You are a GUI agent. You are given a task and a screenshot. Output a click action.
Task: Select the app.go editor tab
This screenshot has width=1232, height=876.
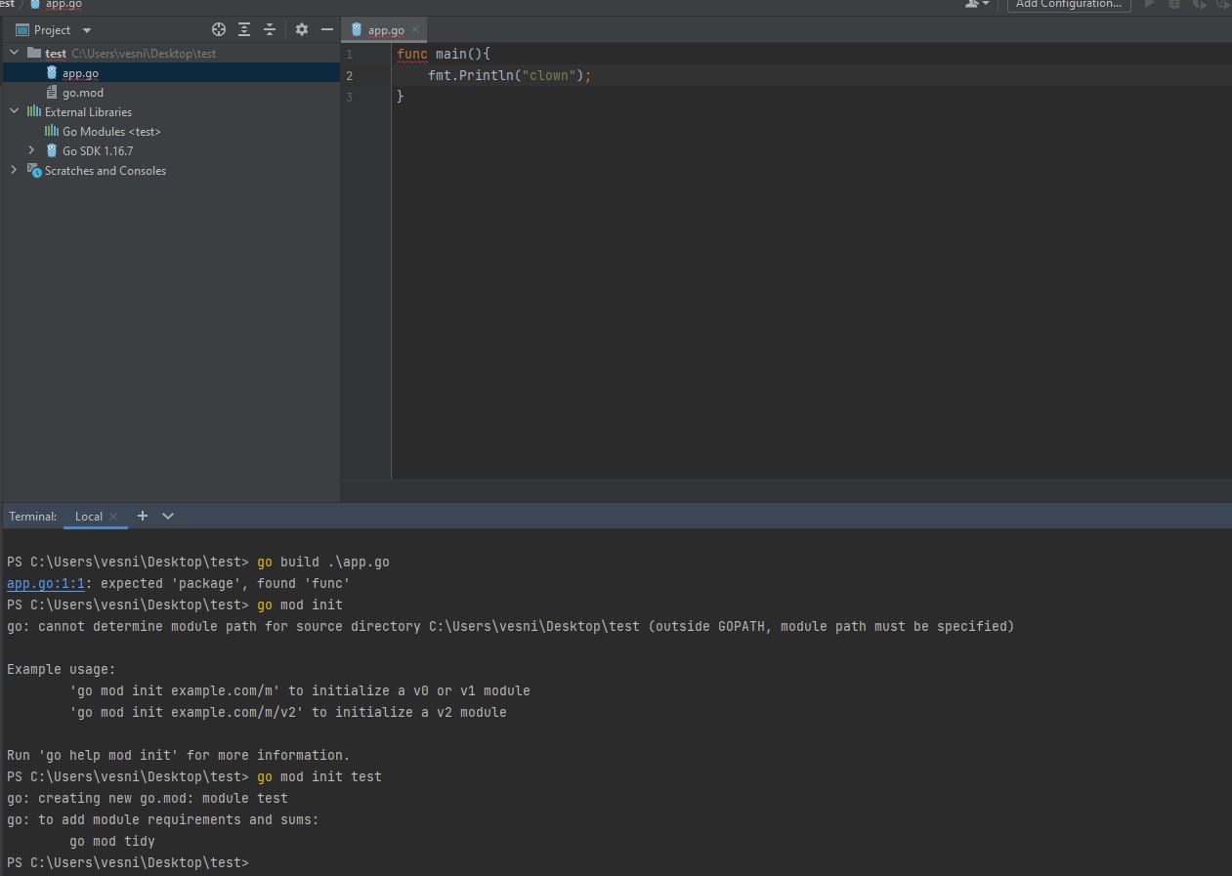385,30
